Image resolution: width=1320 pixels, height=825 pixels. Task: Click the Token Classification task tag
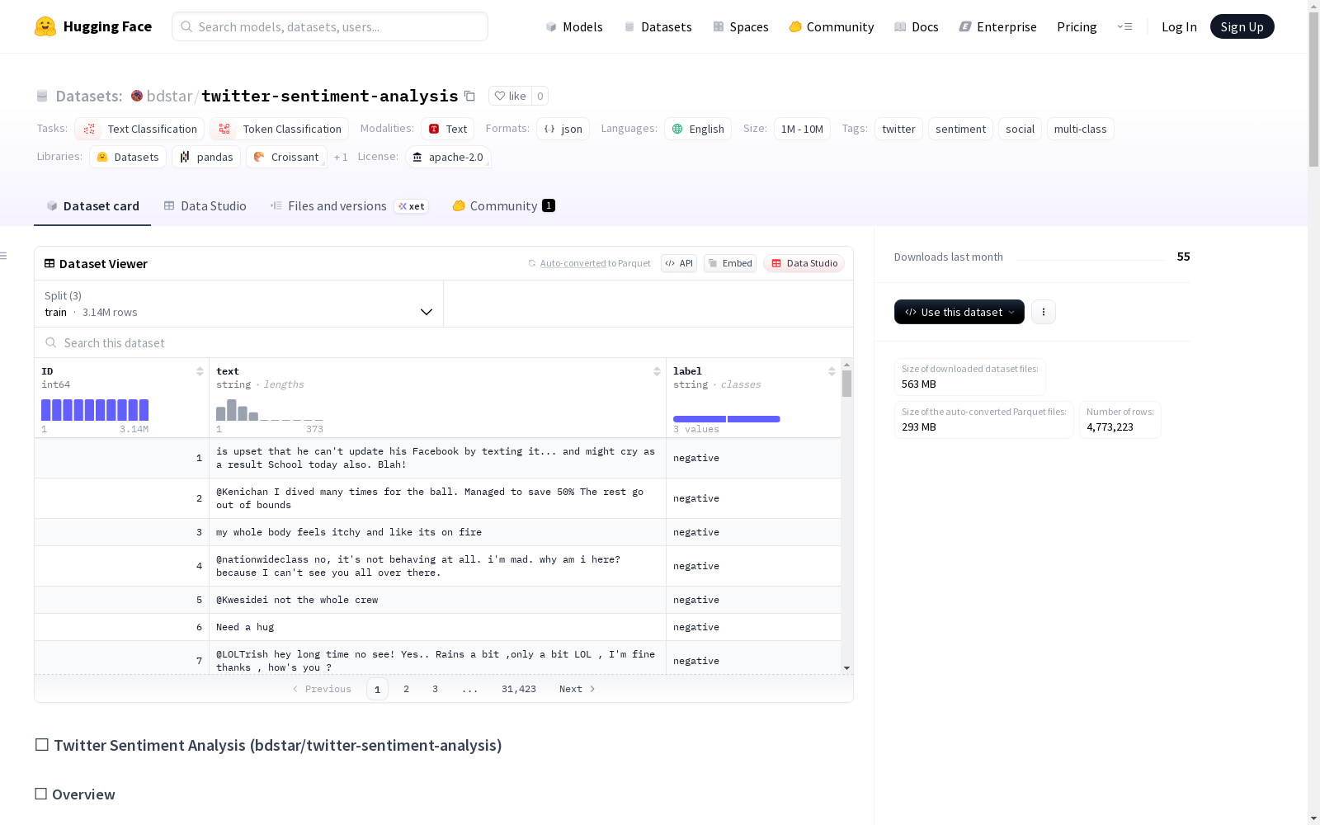coord(279,129)
